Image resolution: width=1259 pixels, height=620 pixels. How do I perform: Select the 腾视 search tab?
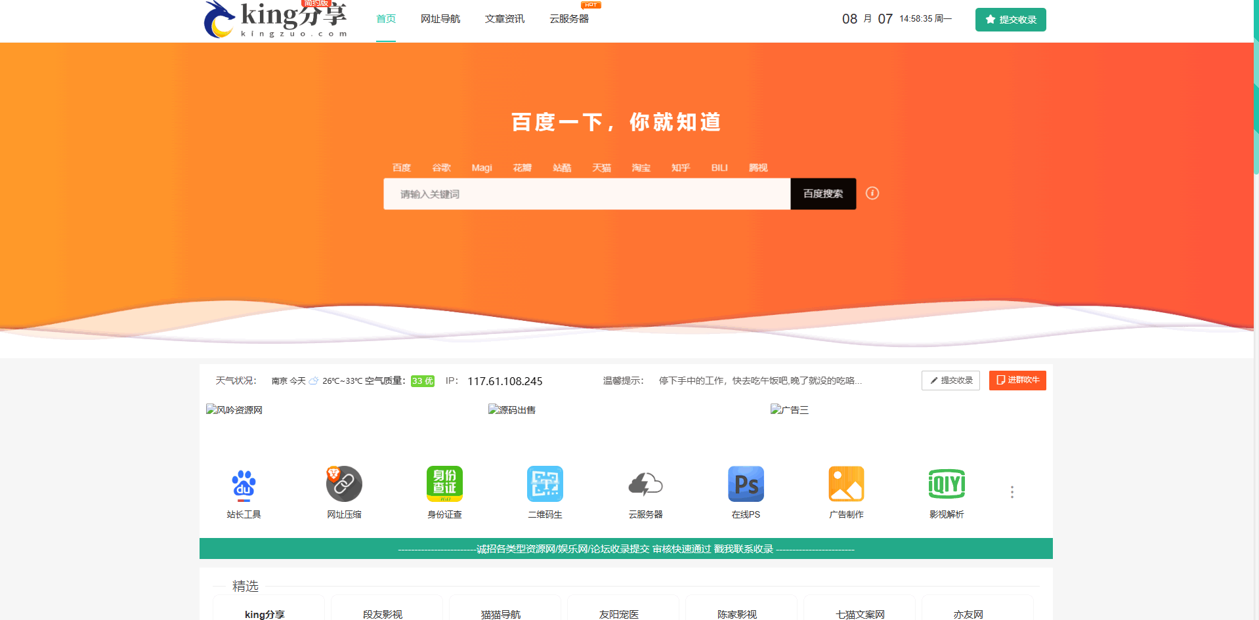tap(758, 168)
